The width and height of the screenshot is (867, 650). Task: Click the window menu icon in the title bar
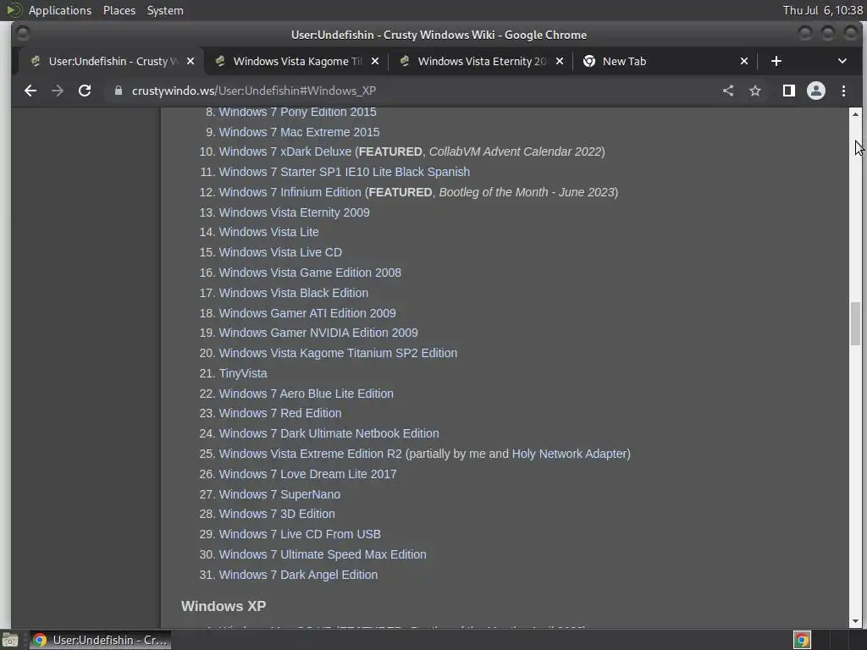[23, 34]
